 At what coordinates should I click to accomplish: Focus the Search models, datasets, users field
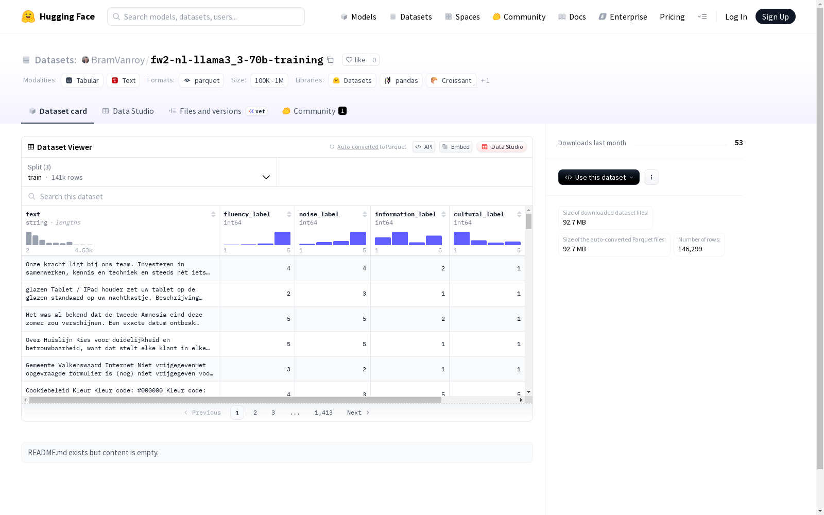[x=206, y=16]
